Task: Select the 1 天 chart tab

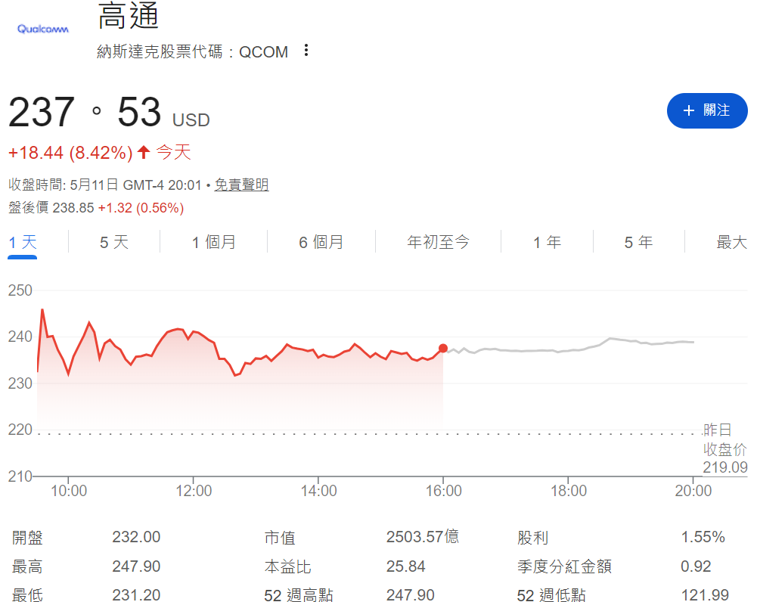Action: pyautogui.click(x=23, y=242)
